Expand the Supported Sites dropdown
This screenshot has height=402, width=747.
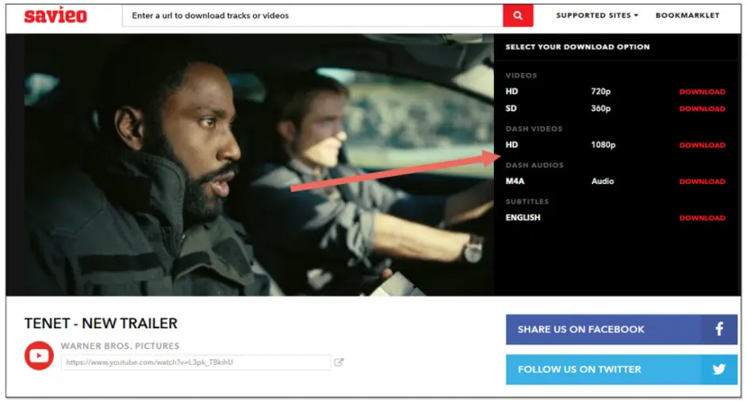(x=597, y=15)
